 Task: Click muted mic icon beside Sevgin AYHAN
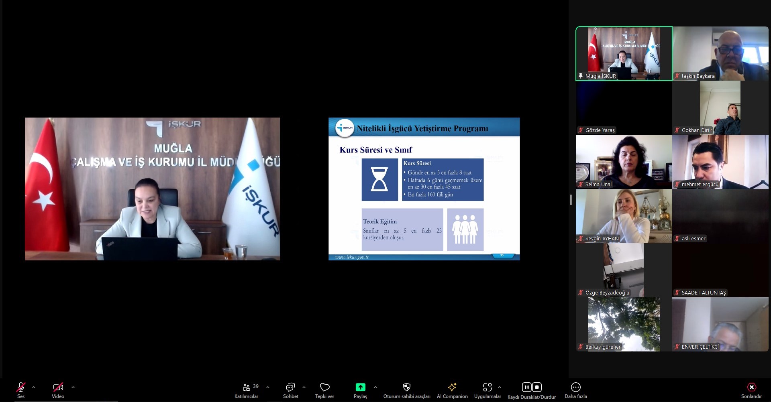click(x=581, y=238)
